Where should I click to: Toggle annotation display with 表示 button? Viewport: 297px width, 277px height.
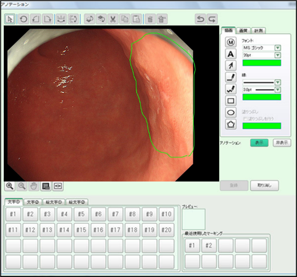pos(259,143)
